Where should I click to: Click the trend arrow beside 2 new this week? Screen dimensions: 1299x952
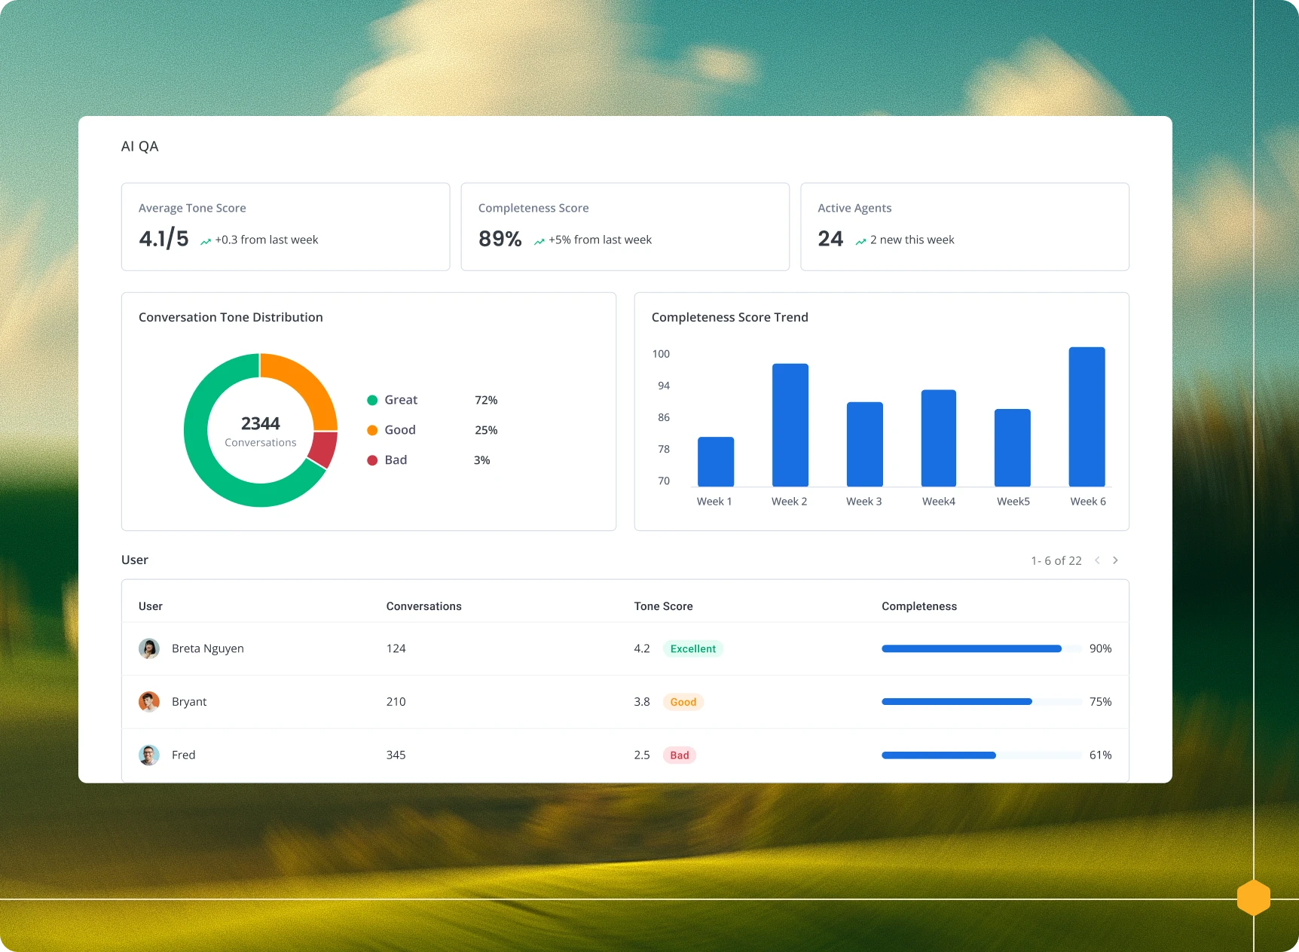tap(860, 241)
